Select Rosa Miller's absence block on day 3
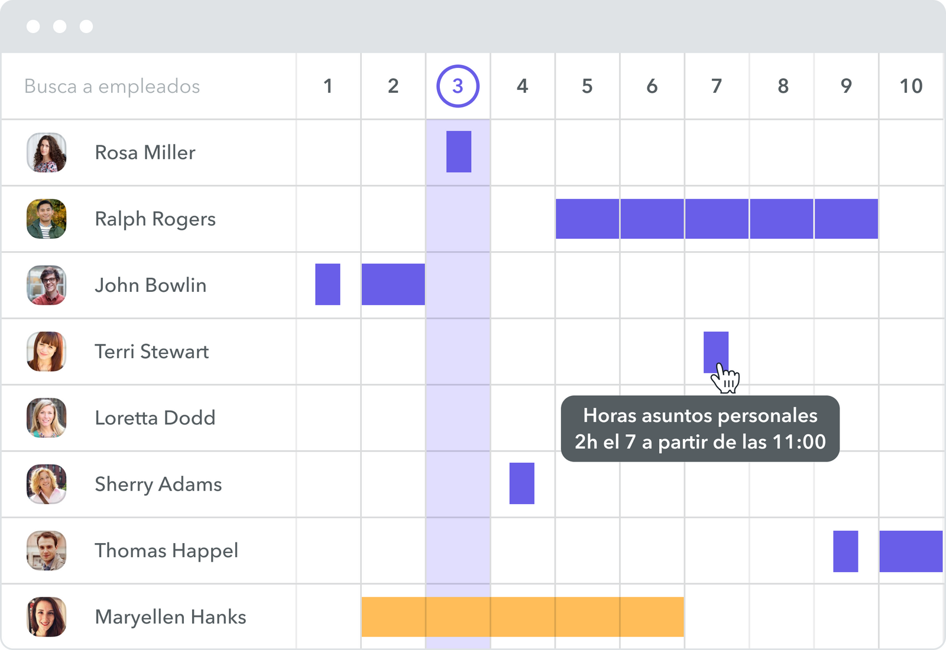The height and width of the screenshot is (650, 946). point(458,152)
